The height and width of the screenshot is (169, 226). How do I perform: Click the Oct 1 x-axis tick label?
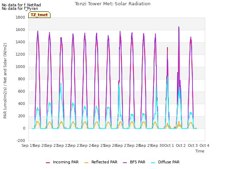(x=169, y=145)
